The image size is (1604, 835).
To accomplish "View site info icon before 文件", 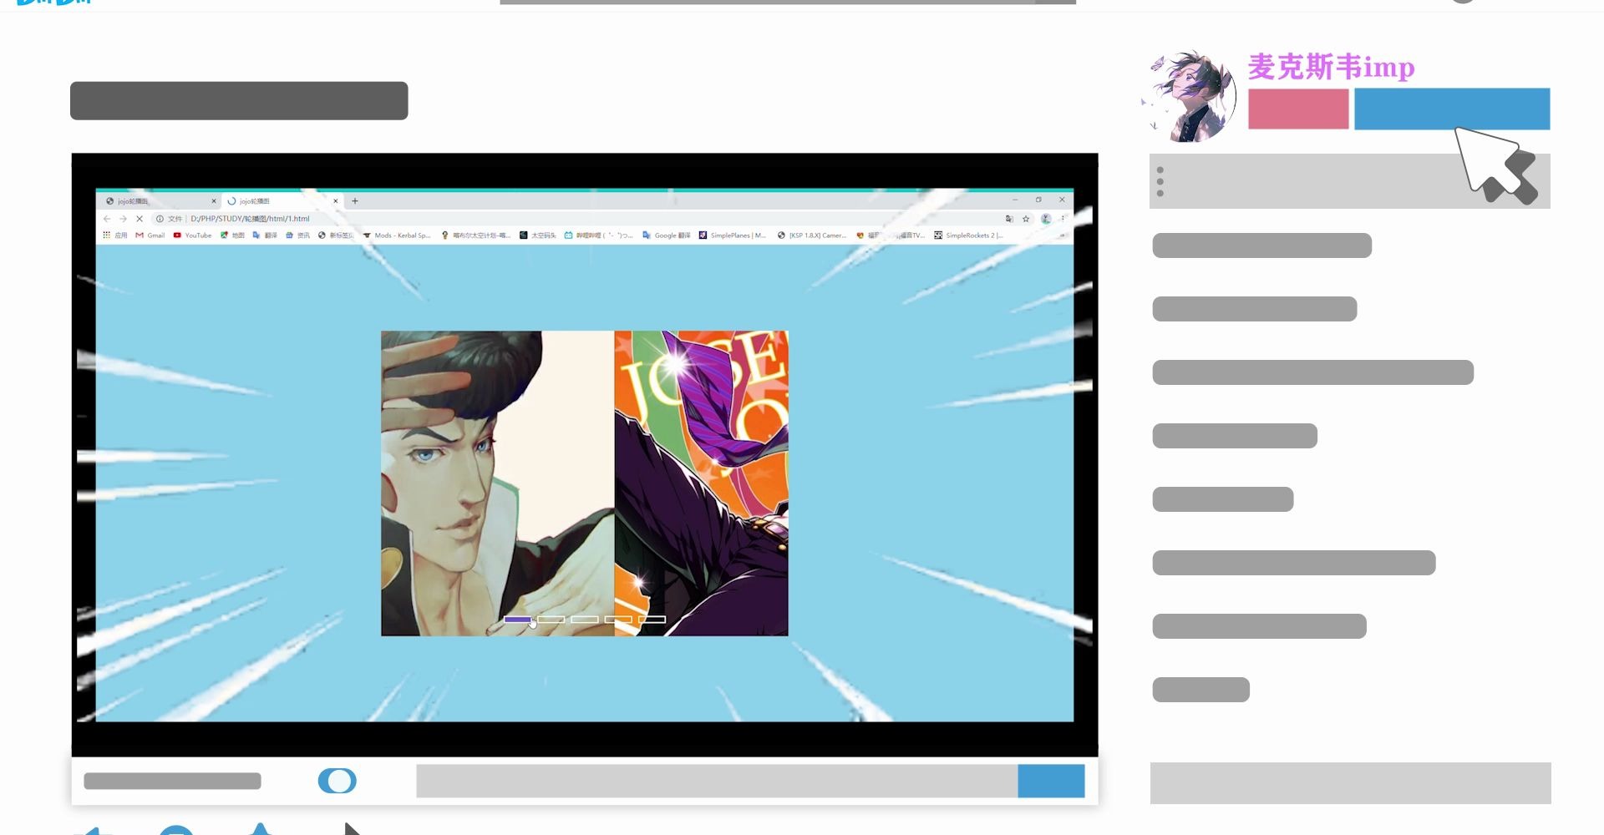I will 160,219.
